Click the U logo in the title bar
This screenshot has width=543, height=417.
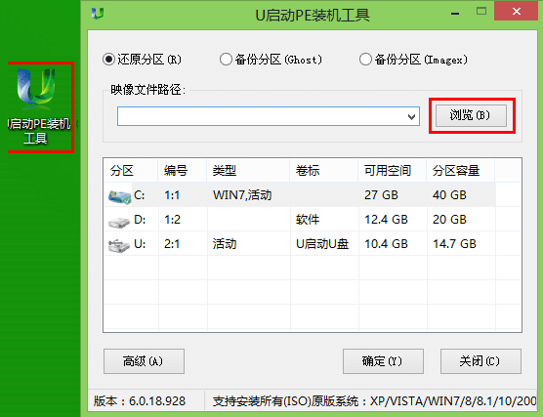point(98,14)
